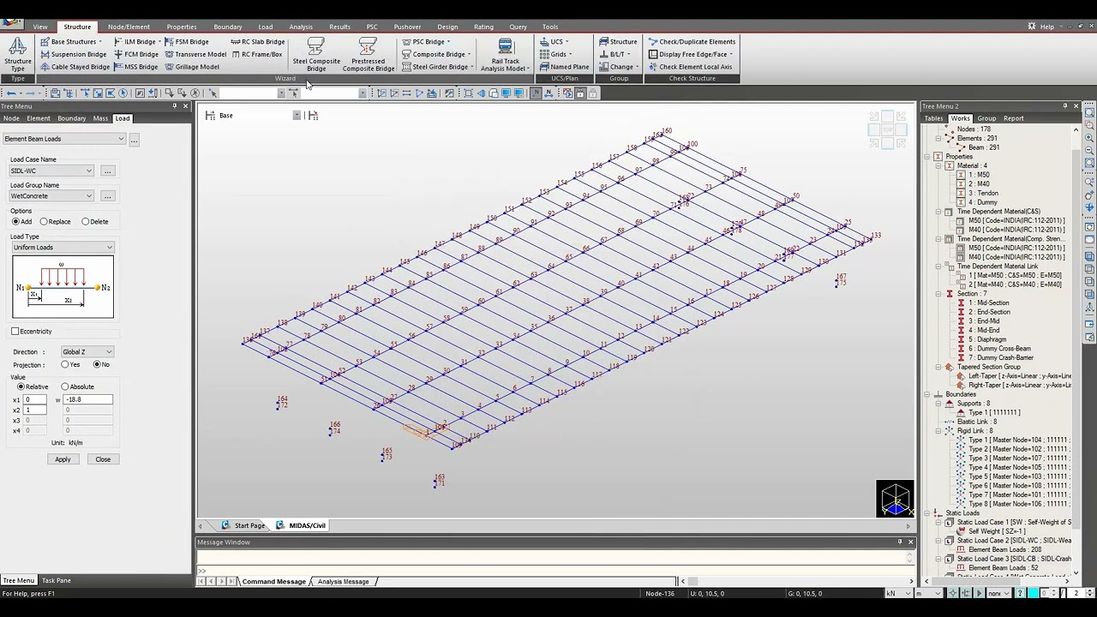Click the browse button beside Load Case Name
The image size is (1097, 617).
click(x=107, y=171)
